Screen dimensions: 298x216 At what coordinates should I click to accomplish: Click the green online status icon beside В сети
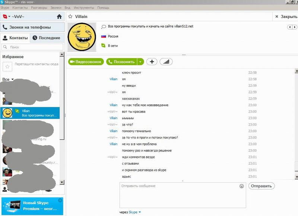[104, 45]
